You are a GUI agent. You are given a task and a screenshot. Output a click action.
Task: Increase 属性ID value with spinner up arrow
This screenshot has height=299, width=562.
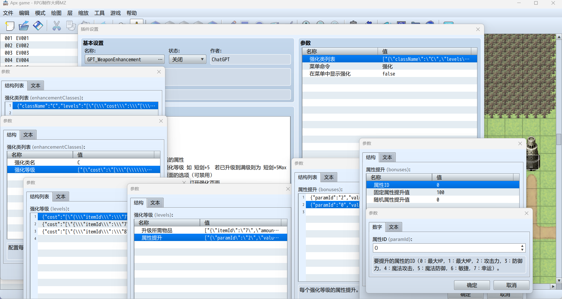tap(522, 246)
